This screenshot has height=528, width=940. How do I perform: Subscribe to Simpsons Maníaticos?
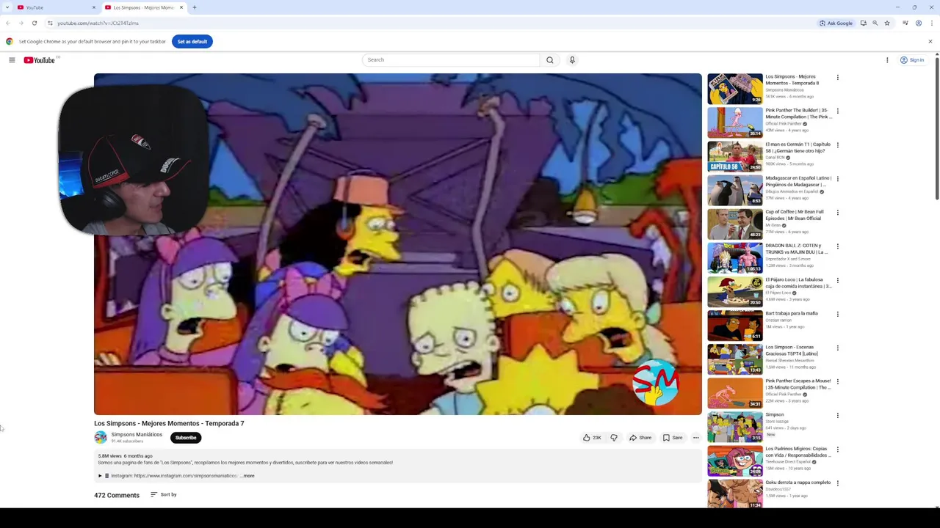click(186, 438)
